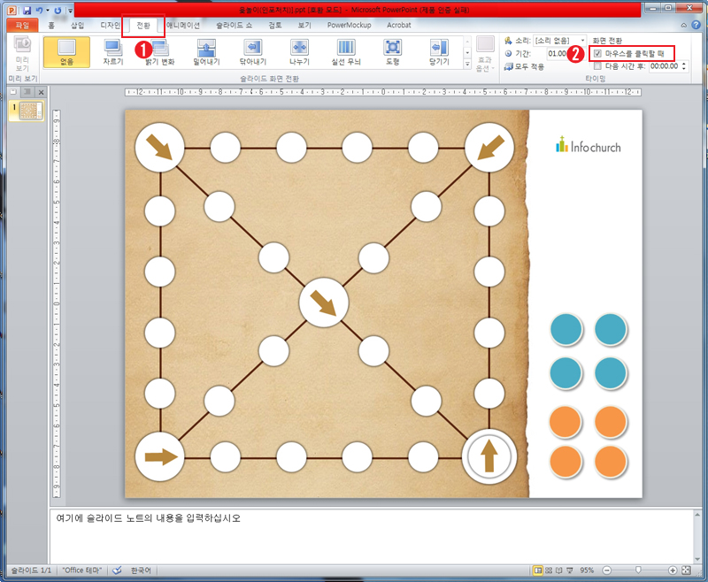
Task: Apply the 밀어내기 (Push) transition
Action: click(x=205, y=52)
